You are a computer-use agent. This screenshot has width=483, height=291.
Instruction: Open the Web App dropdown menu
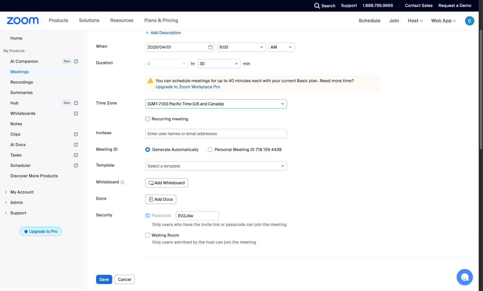[x=443, y=21]
